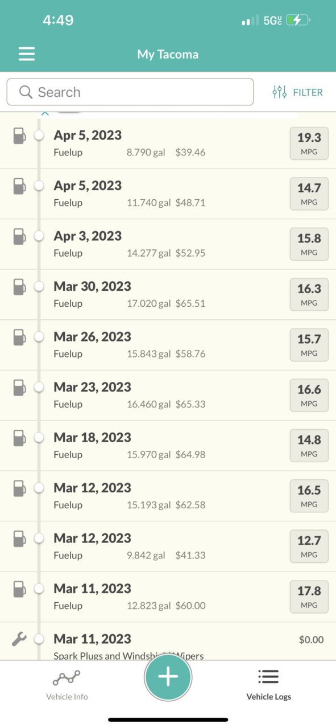Tap the magnifier icon in search
Image resolution: width=336 pixels, height=728 pixels.
click(x=26, y=92)
